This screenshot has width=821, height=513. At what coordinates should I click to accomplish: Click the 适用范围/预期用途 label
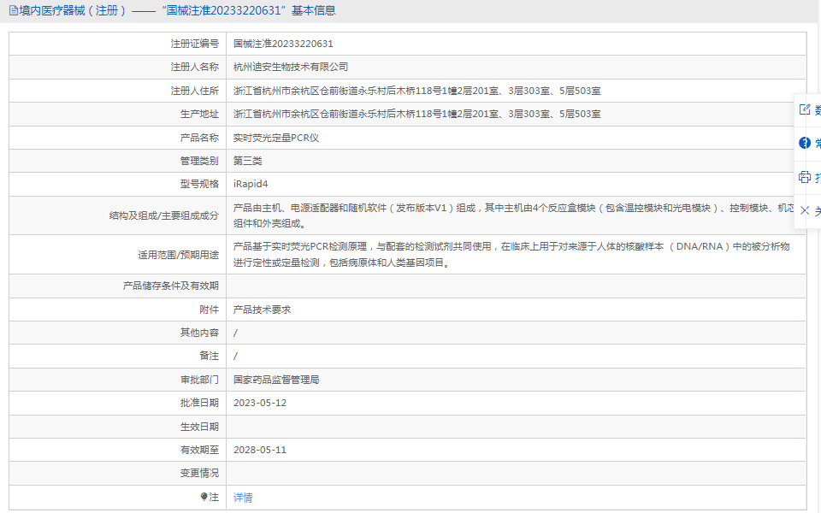[178, 255]
